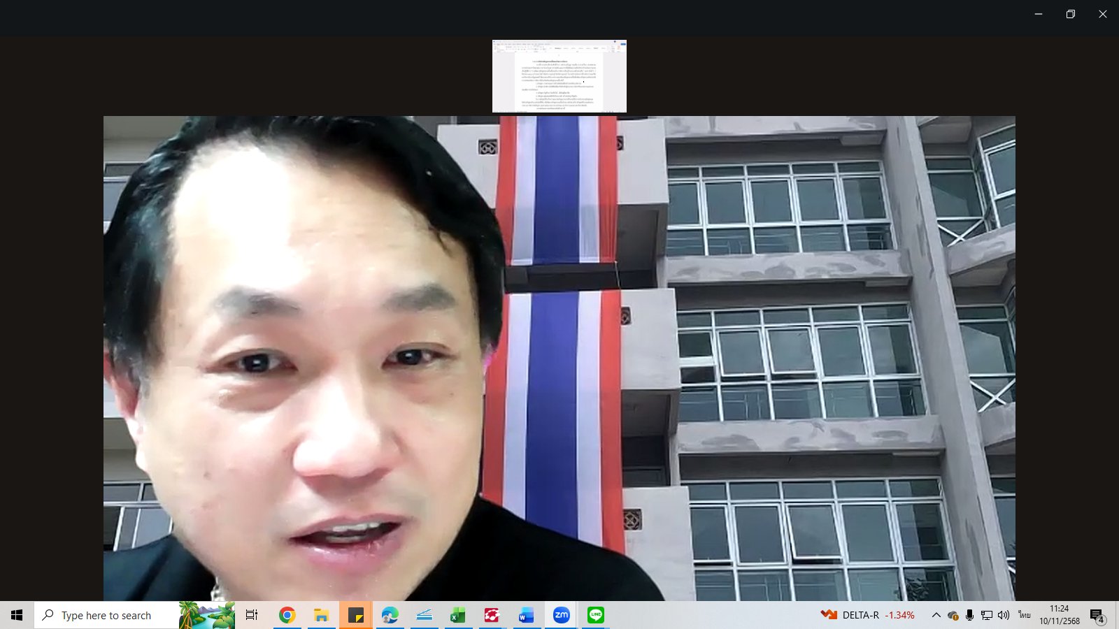Open the Zoom app from the taskbar
1119x629 pixels.
[x=561, y=615]
